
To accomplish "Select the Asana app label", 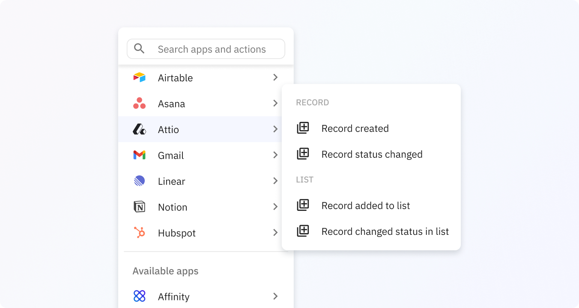I will (x=171, y=104).
